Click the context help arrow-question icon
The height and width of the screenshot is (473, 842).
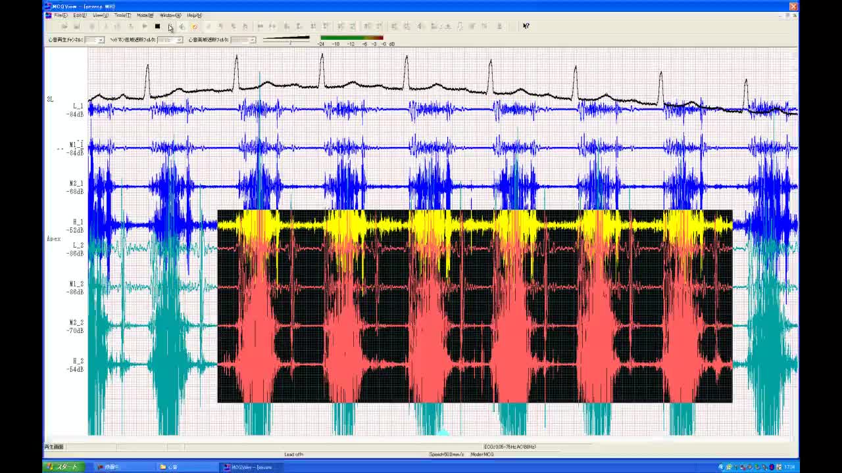[526, 26]
